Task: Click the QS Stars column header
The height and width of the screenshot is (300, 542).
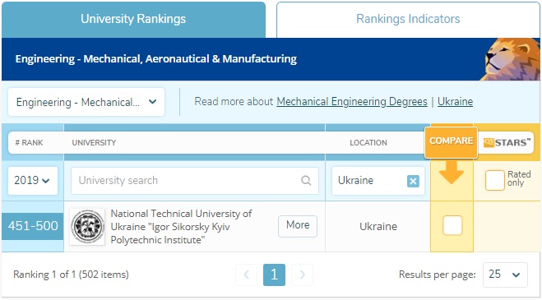Action: point(507,142)
